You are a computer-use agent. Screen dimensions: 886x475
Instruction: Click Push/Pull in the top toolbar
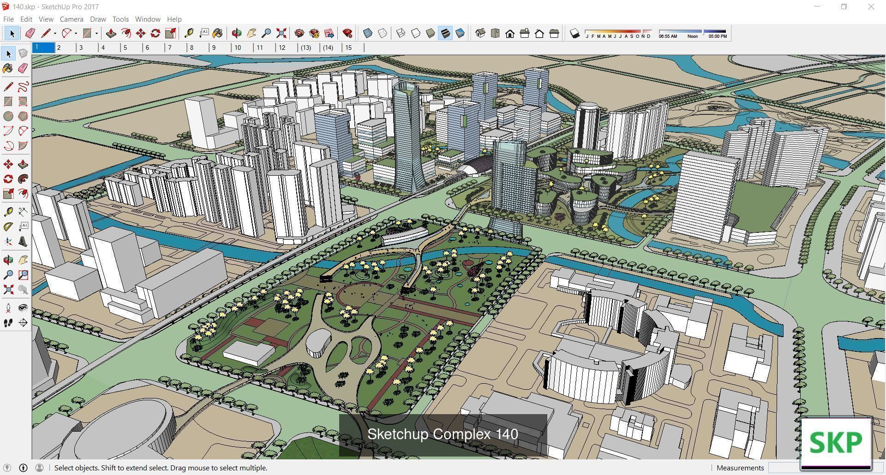tap(111, 33)
